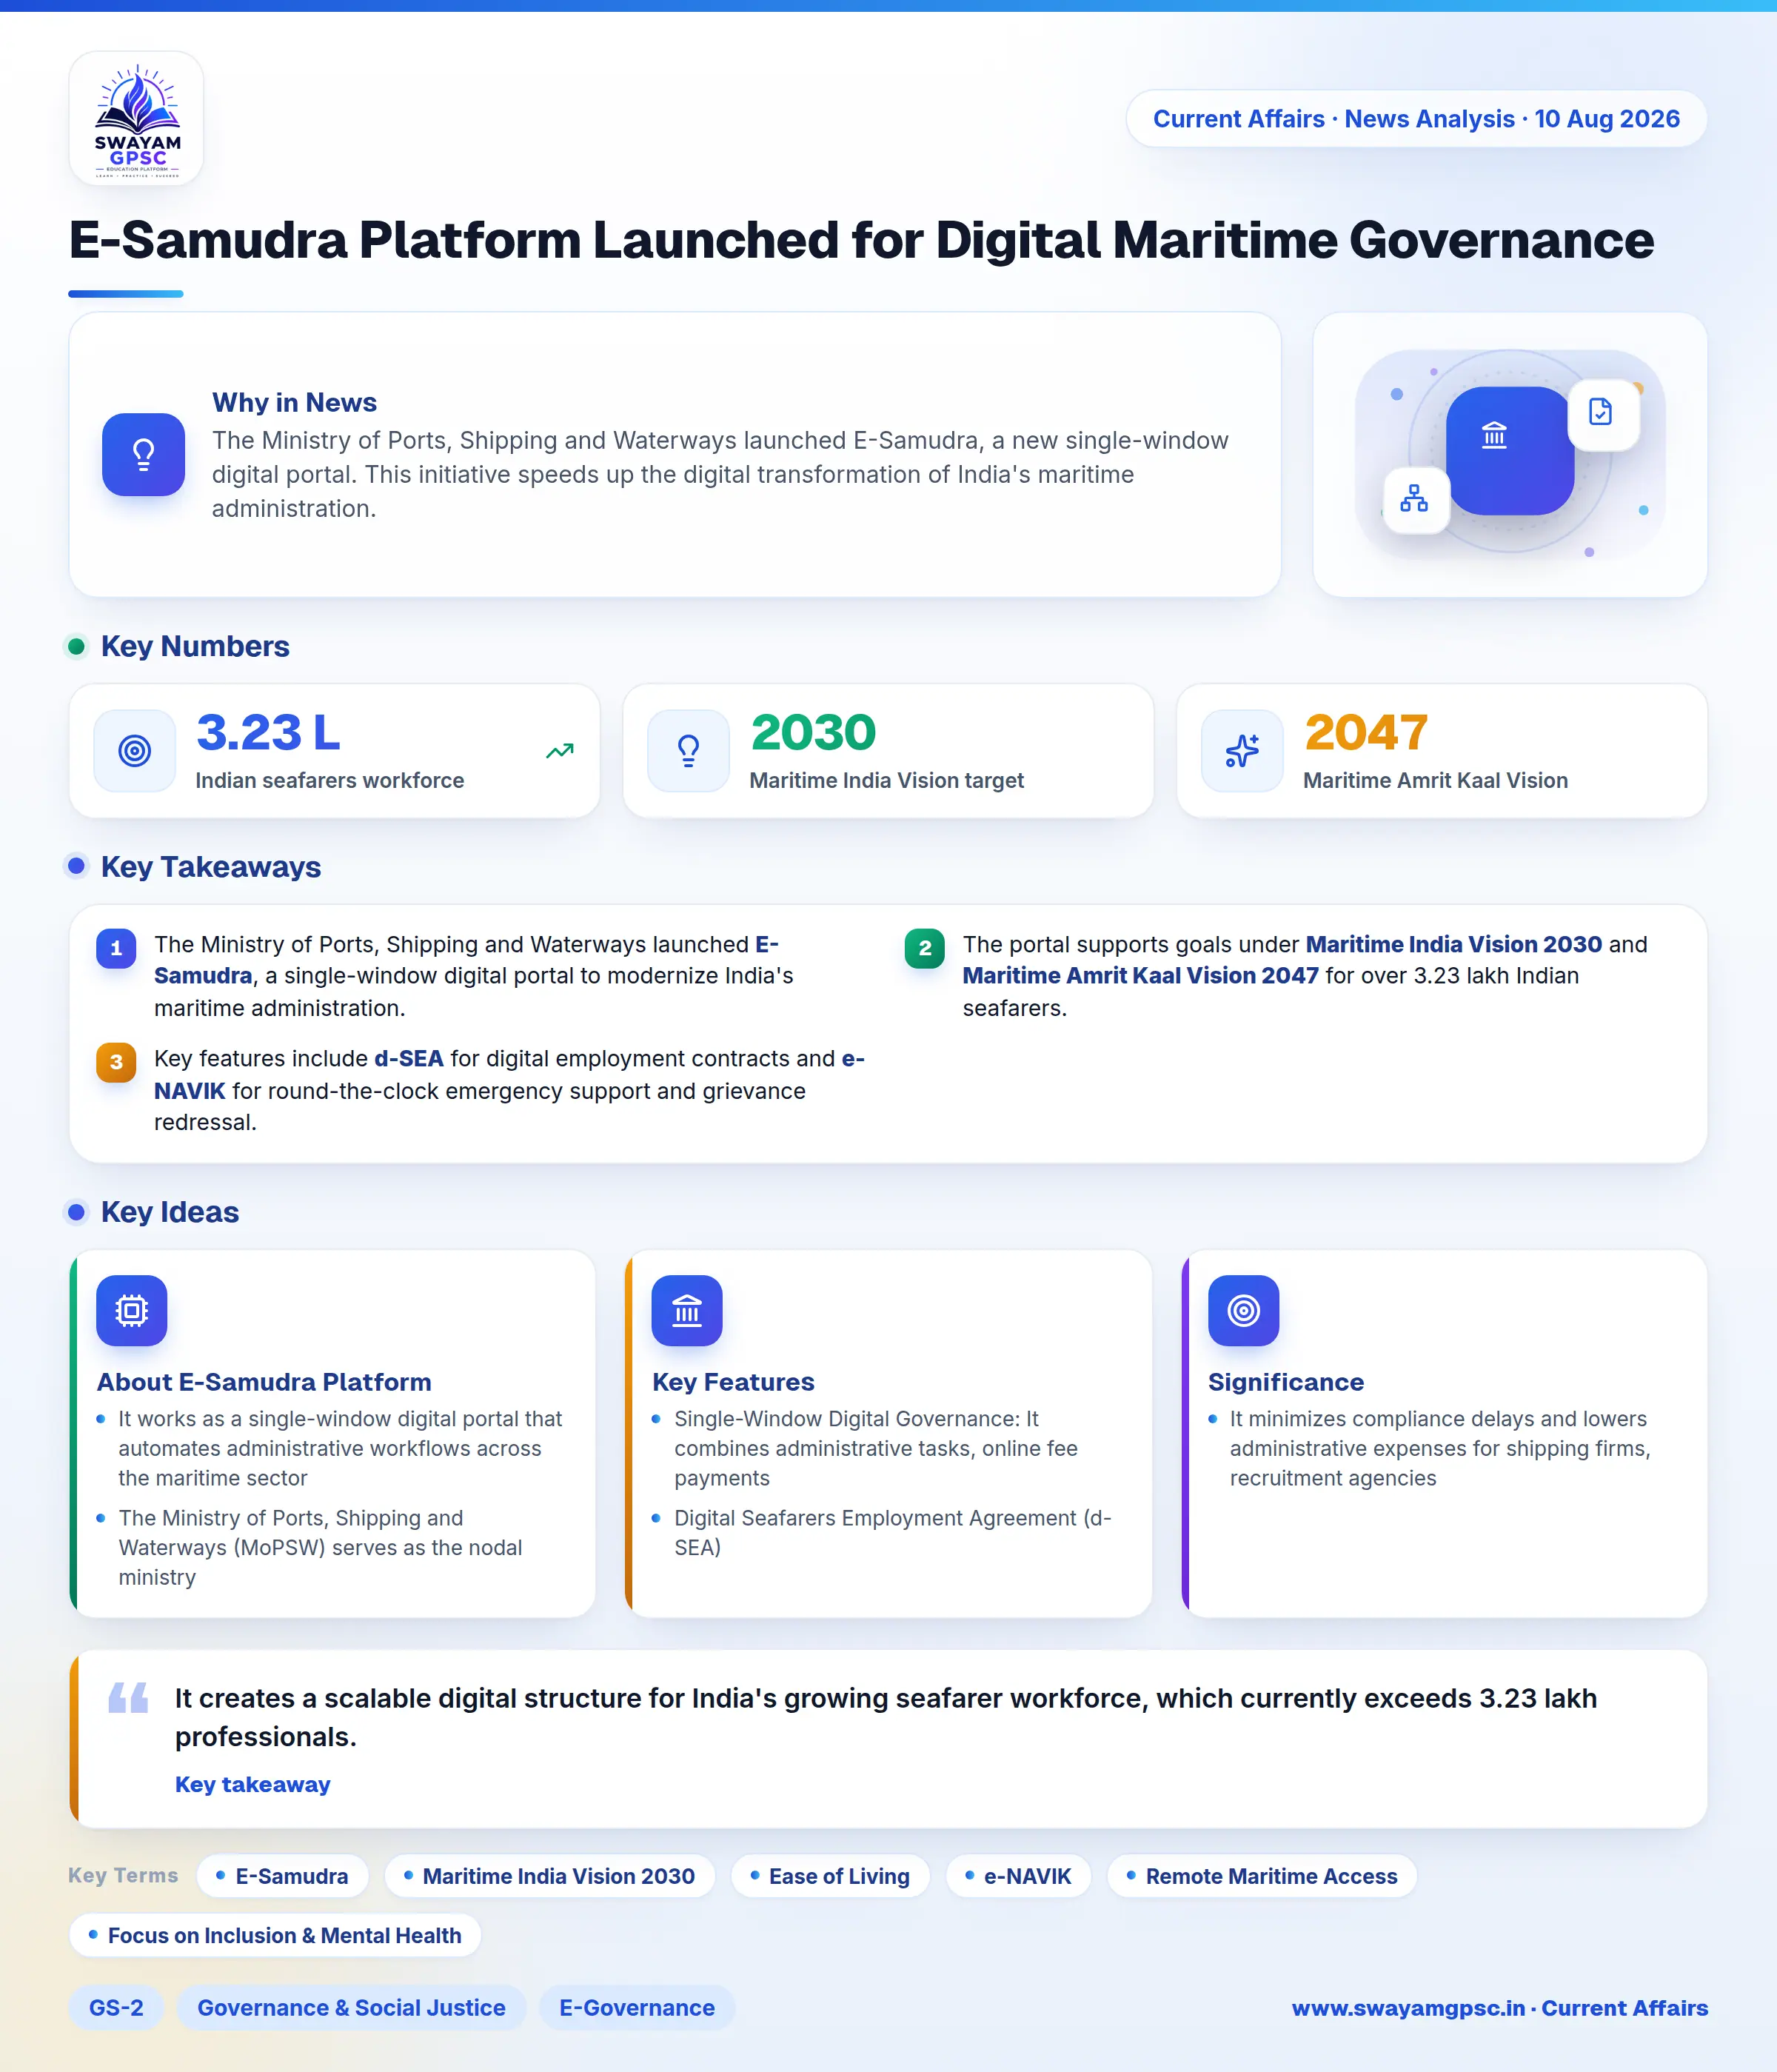Click the Why in News heading
Screen dimensions: 1777x2072
click(294, 402)
